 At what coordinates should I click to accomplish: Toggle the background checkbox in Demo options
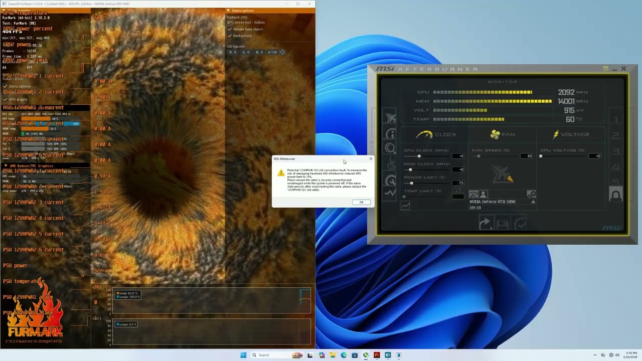tap(230, 36)
